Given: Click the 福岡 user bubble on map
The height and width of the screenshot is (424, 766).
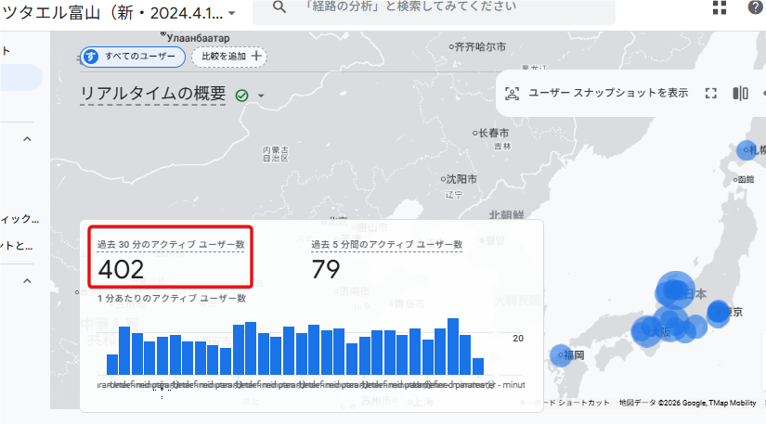Looking at the screenshot, I should [x=561, y=354].
